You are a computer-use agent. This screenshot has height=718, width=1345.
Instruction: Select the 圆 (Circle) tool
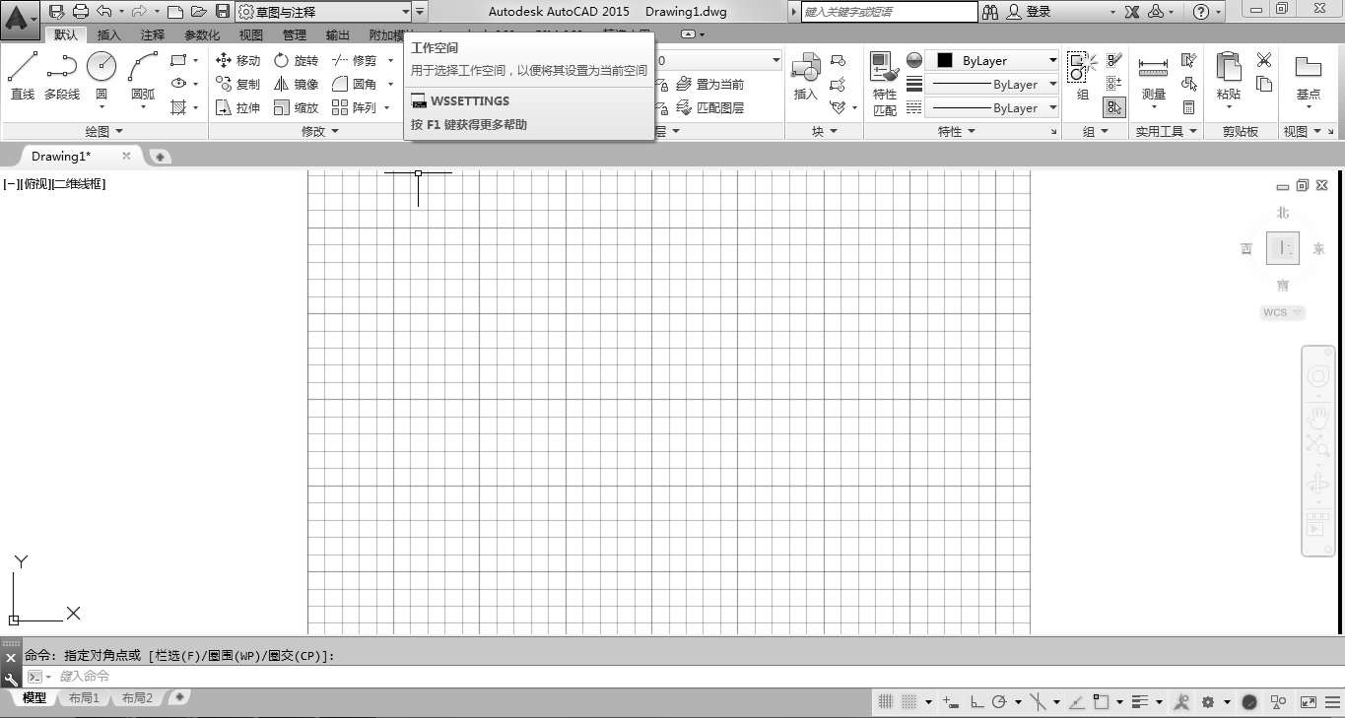pyautogui.click(x=101, y=77)
